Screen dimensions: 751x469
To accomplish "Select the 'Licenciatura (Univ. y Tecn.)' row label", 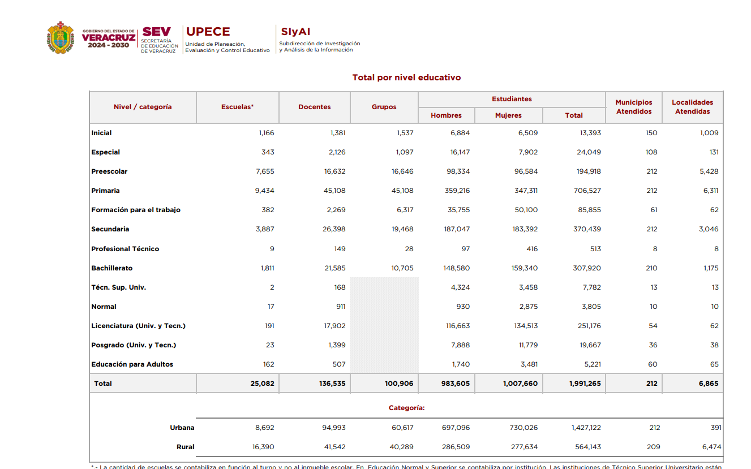I will pyautogui.click(x=138, y=326).
